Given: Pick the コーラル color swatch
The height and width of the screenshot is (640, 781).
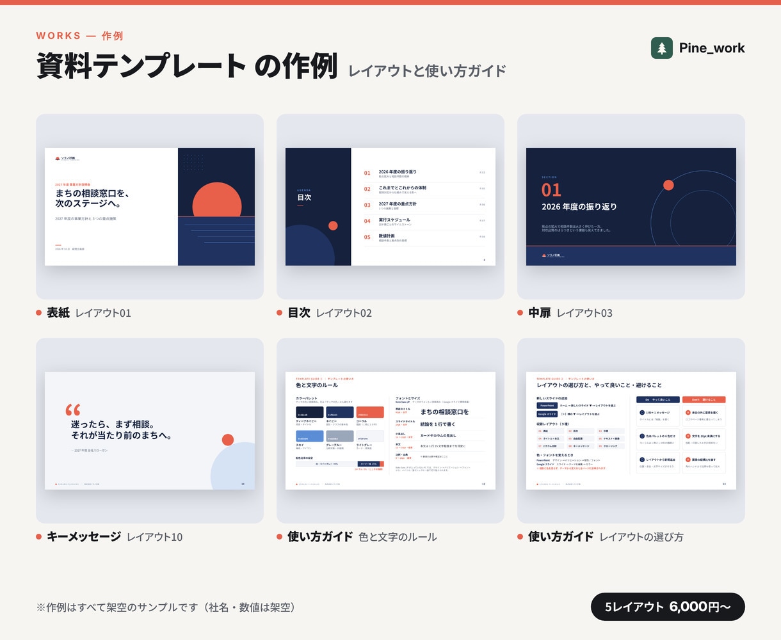Looking at the screenshot, I should (x=370, y=412).
